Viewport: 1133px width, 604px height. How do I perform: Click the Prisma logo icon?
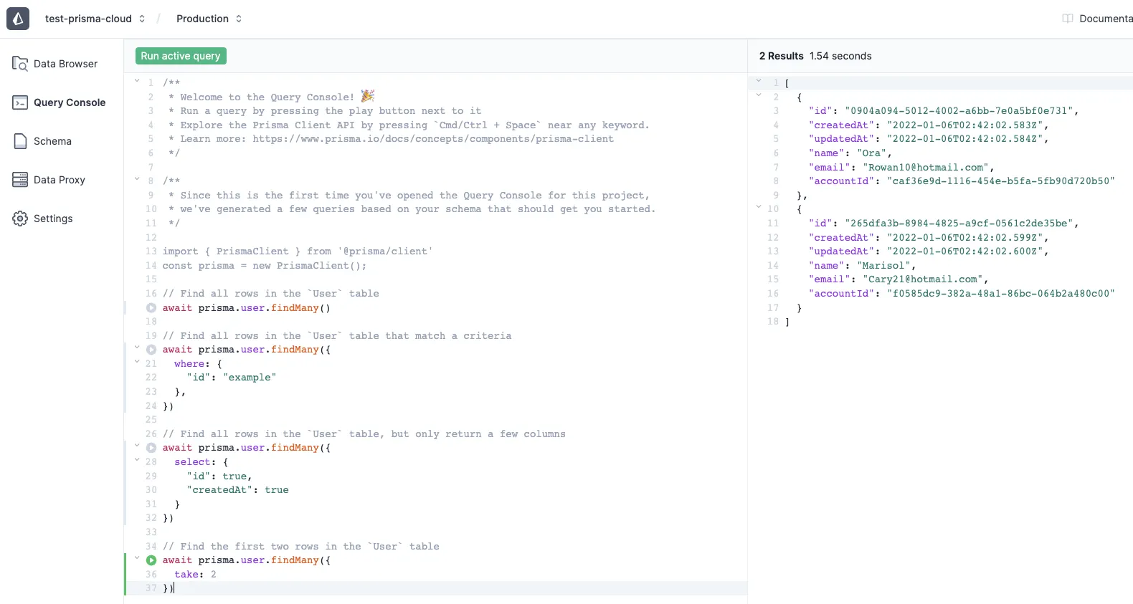point(18,19)
